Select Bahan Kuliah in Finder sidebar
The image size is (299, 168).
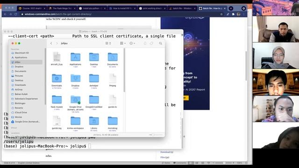coord(21,94)
